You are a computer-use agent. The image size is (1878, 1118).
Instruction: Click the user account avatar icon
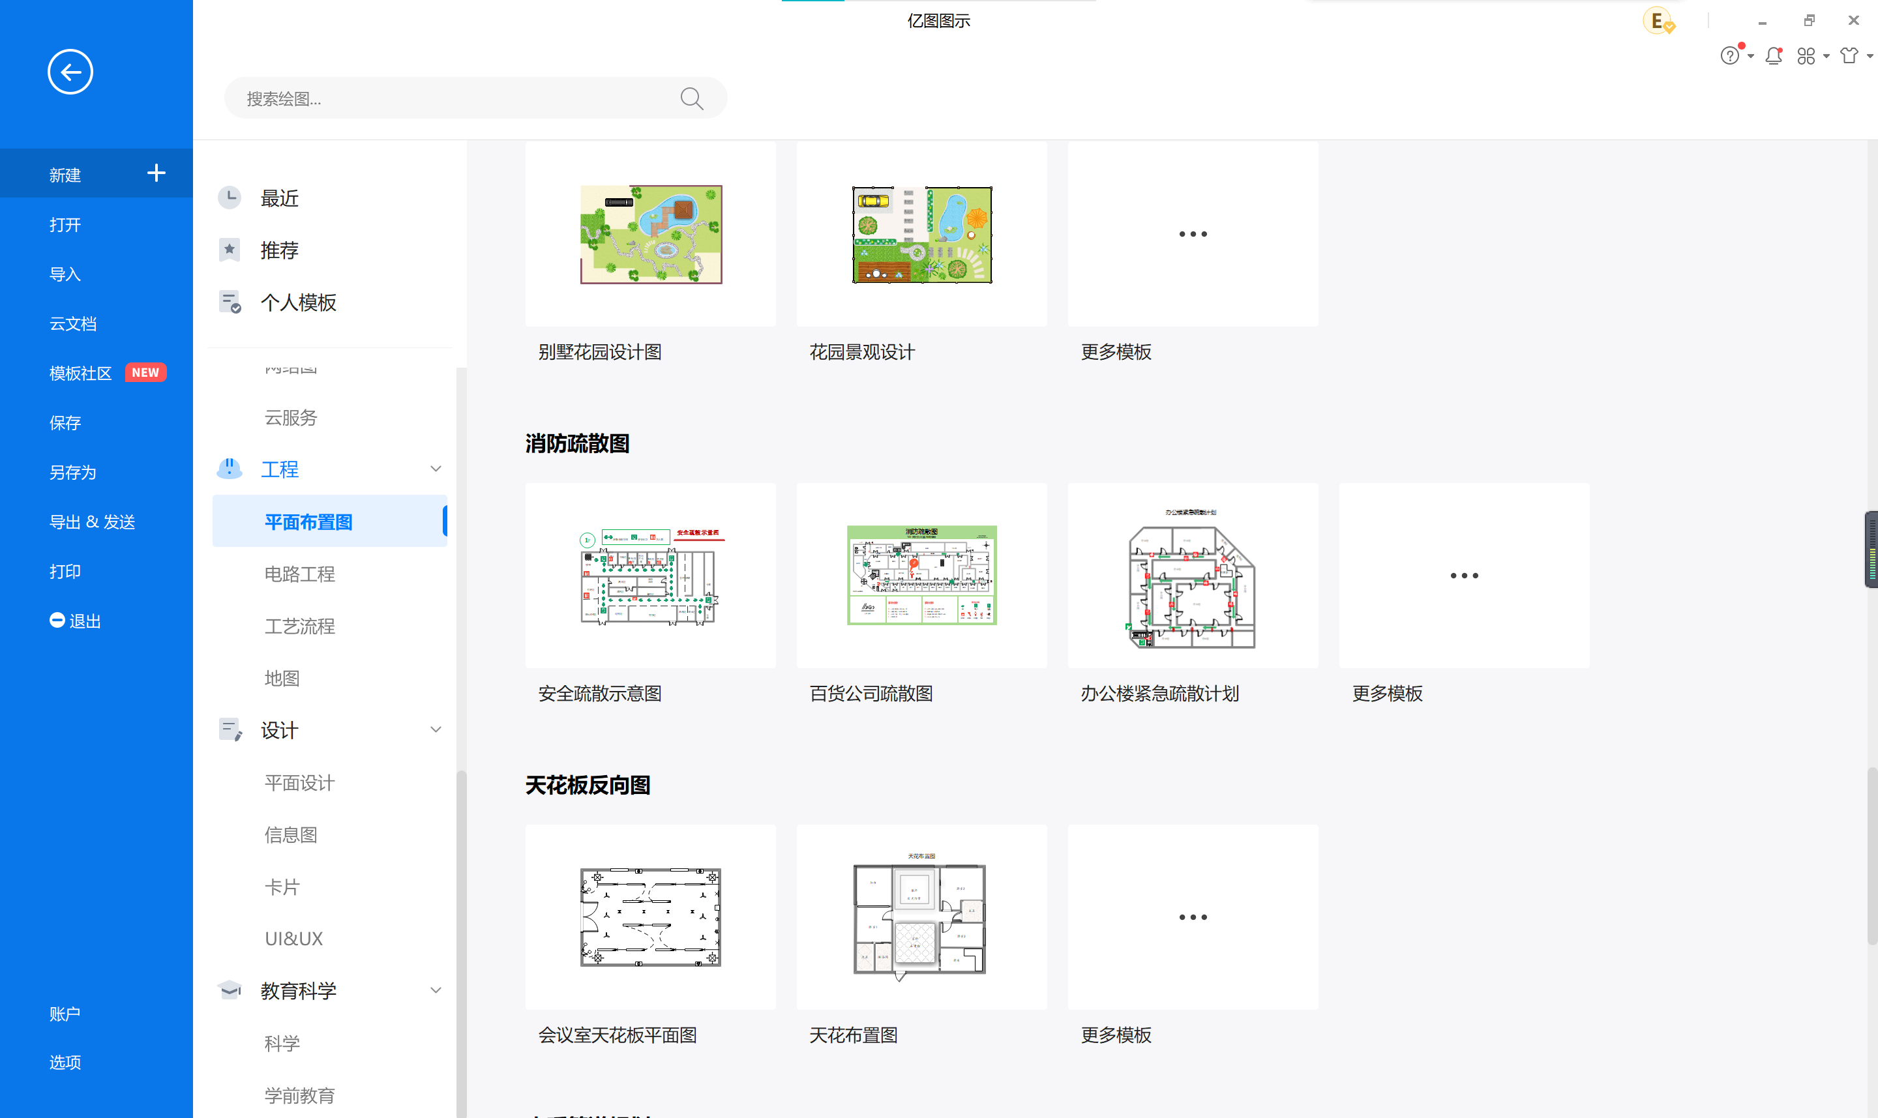[1658, 21]
